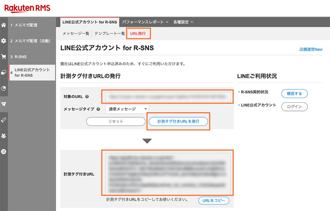Open the pie chart sidebar icon
Viewport: 330px width, 211px height.
(4, 88)
